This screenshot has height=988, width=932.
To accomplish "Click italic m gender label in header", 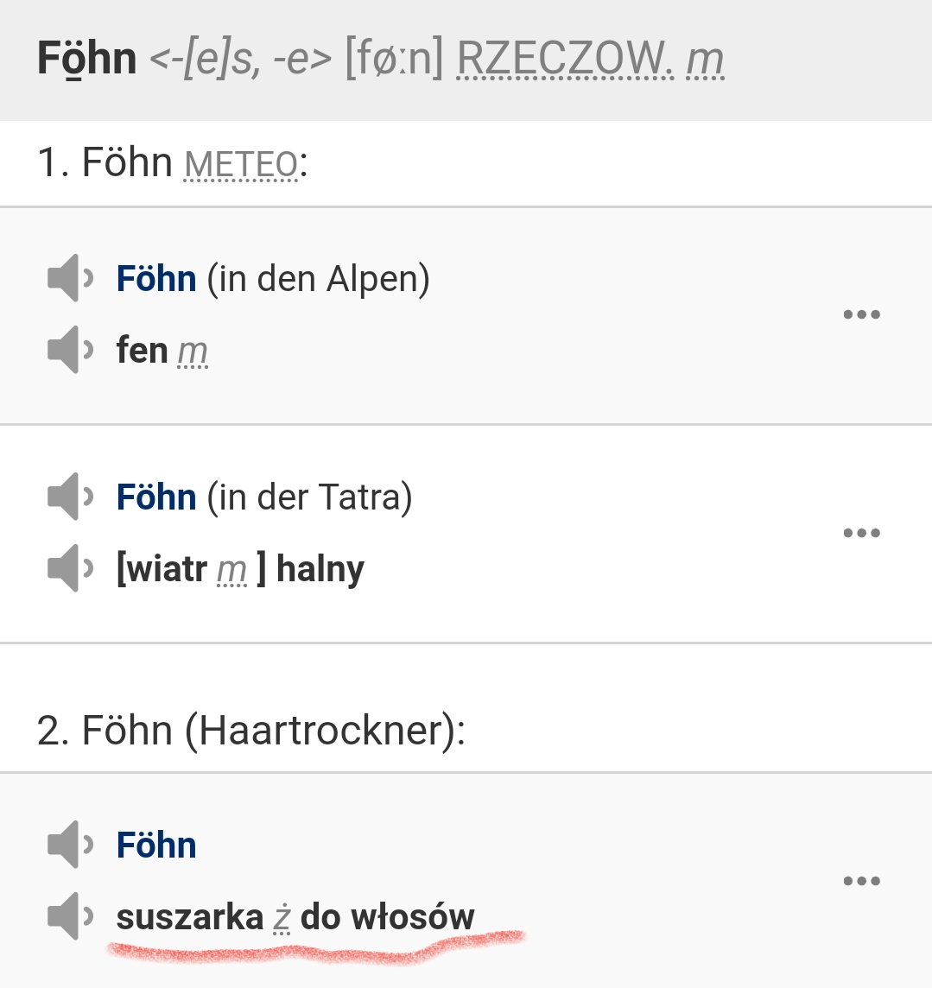I will [x=705, y=60].
